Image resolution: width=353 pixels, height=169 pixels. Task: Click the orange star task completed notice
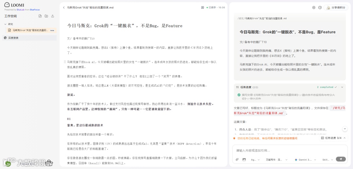[265, 138]
